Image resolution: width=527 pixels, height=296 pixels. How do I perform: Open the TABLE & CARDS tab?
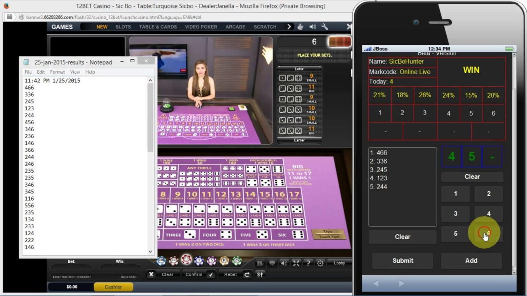158,27
